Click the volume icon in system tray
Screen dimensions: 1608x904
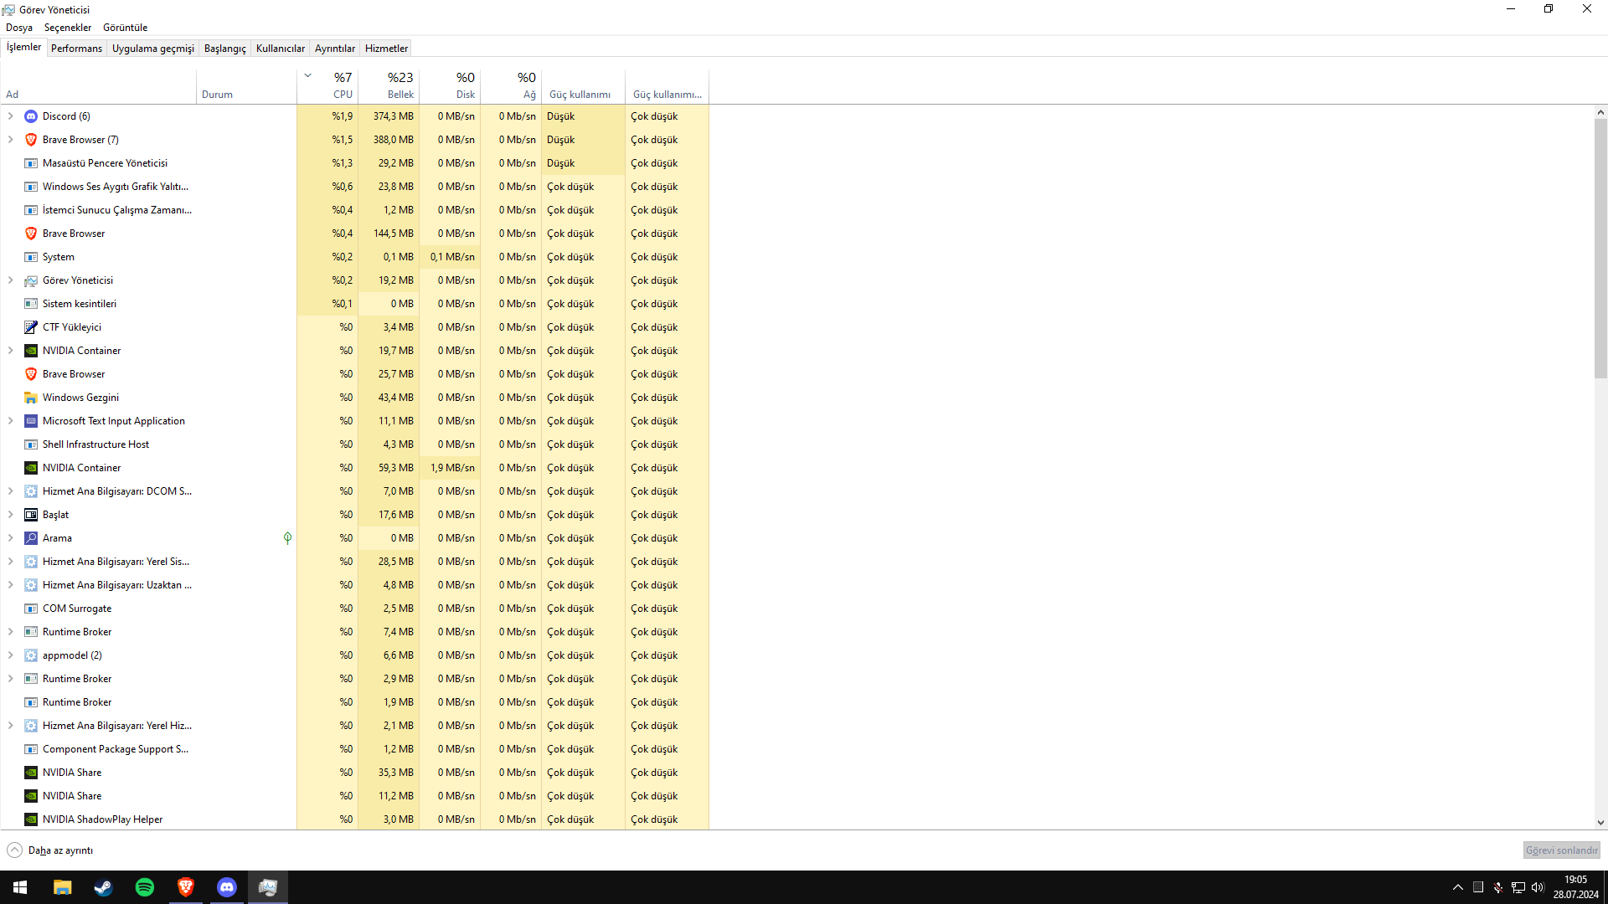1537,887
